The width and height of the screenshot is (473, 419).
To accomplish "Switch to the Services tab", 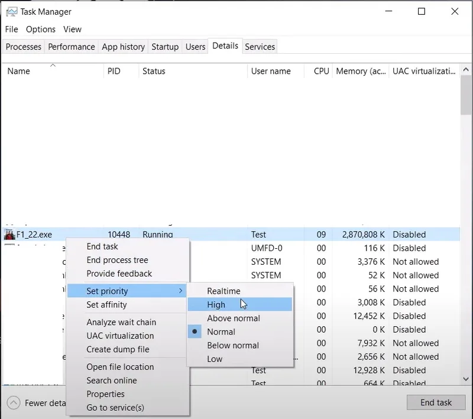I will (x=260, y=47).
